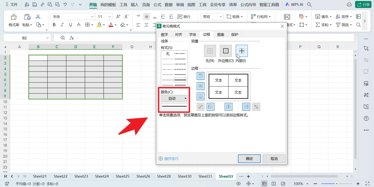Switch to the 保护 tab in dialog
The image size is (374, 187).
pyautogui.click(x=235, y=34)
